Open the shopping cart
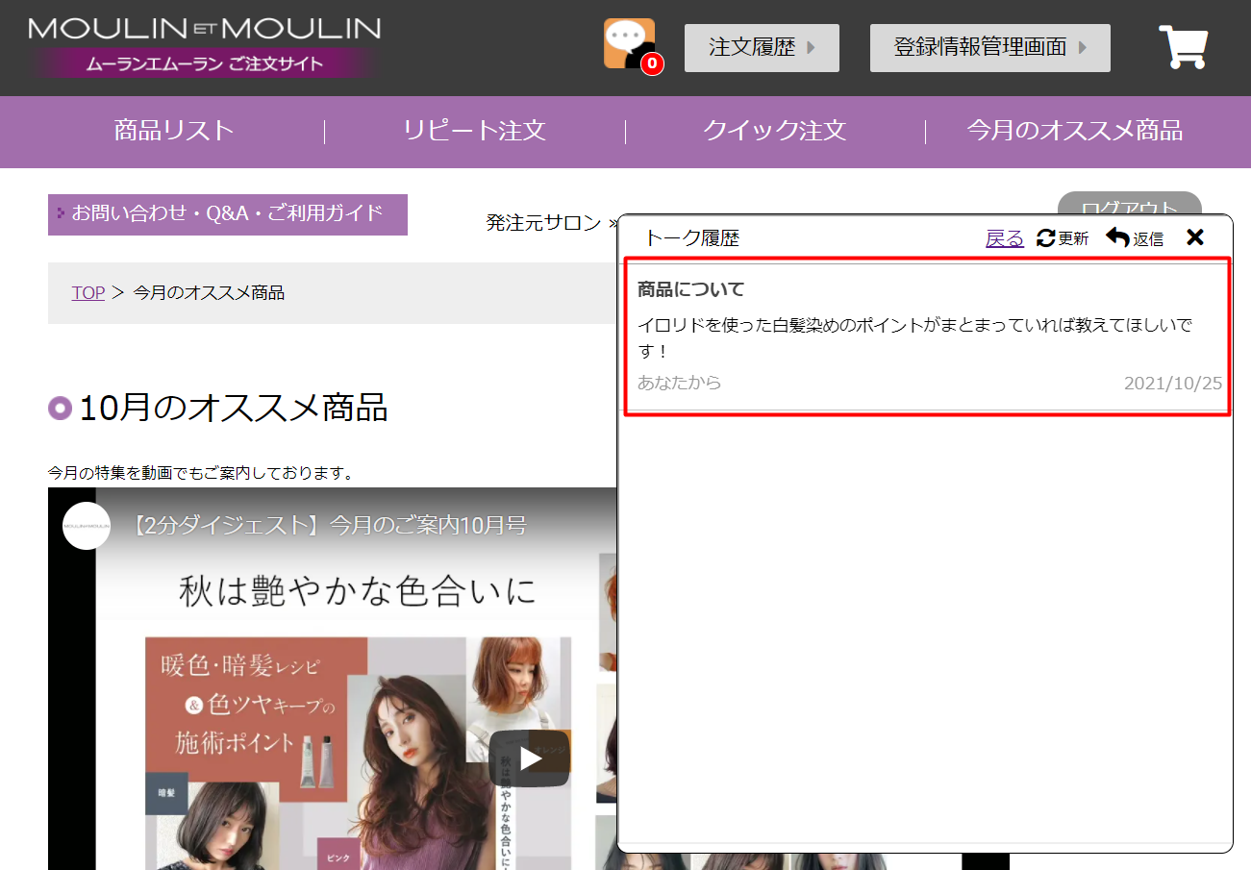 (x=1183, y=47)
